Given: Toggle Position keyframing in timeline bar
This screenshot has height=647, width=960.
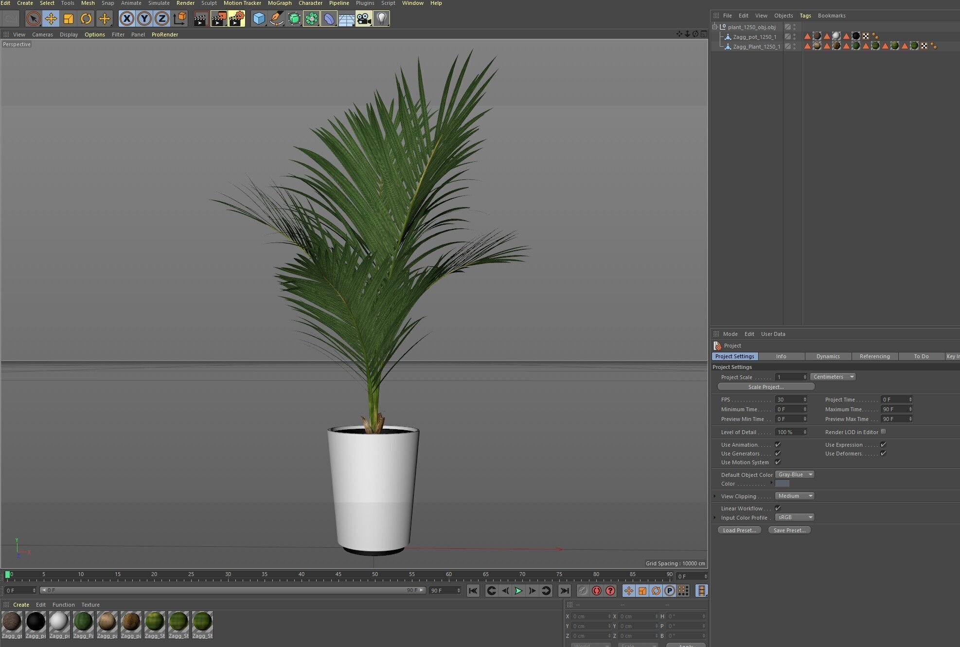Looking at the screenshot, I should click(629, 591).
